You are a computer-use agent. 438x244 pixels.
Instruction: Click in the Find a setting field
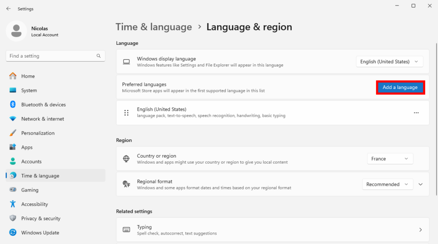[55, 56]
